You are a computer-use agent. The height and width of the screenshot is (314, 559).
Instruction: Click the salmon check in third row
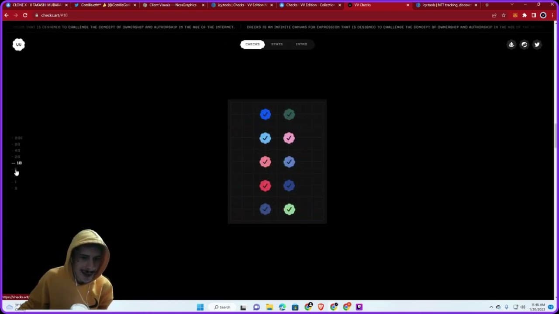[x=265, y=162]
